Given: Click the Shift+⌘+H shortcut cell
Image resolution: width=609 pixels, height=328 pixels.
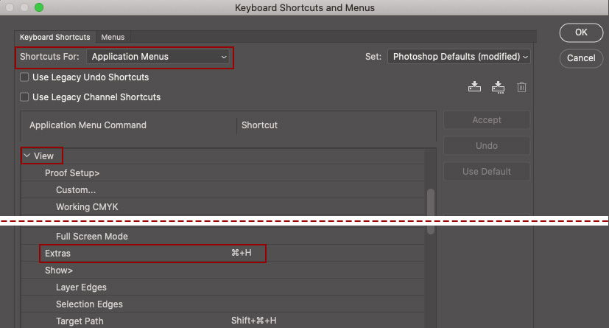Looking at the screenshot, I should click(253, 321).
